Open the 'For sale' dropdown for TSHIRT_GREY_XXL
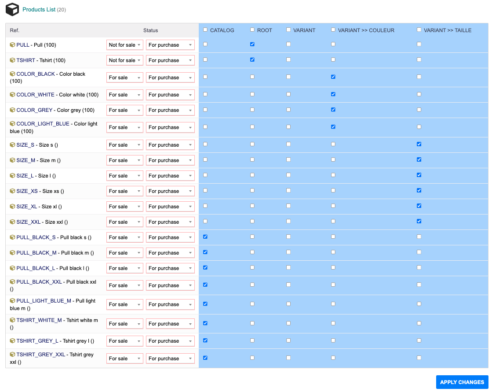This screenshot has width=492, height=392. pos(125,359)
